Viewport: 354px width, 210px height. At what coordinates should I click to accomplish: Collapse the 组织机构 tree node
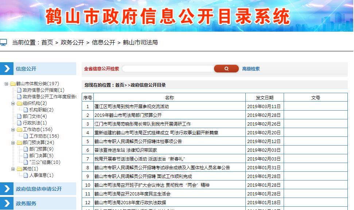(x=13, y=103)
